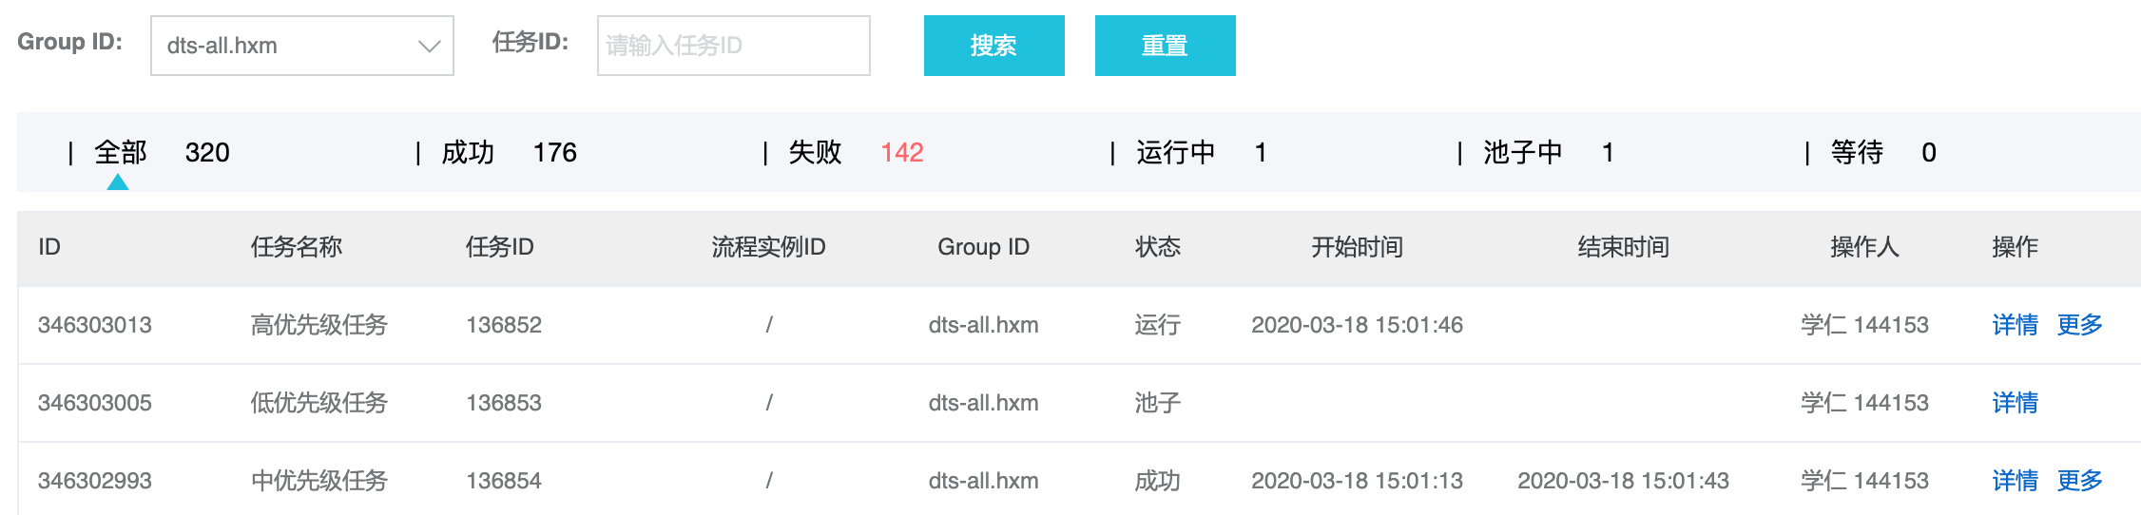This screenshot has height=515, width=2141.
Task: Switch to the 失败 tab
Action: click(815, 152)
